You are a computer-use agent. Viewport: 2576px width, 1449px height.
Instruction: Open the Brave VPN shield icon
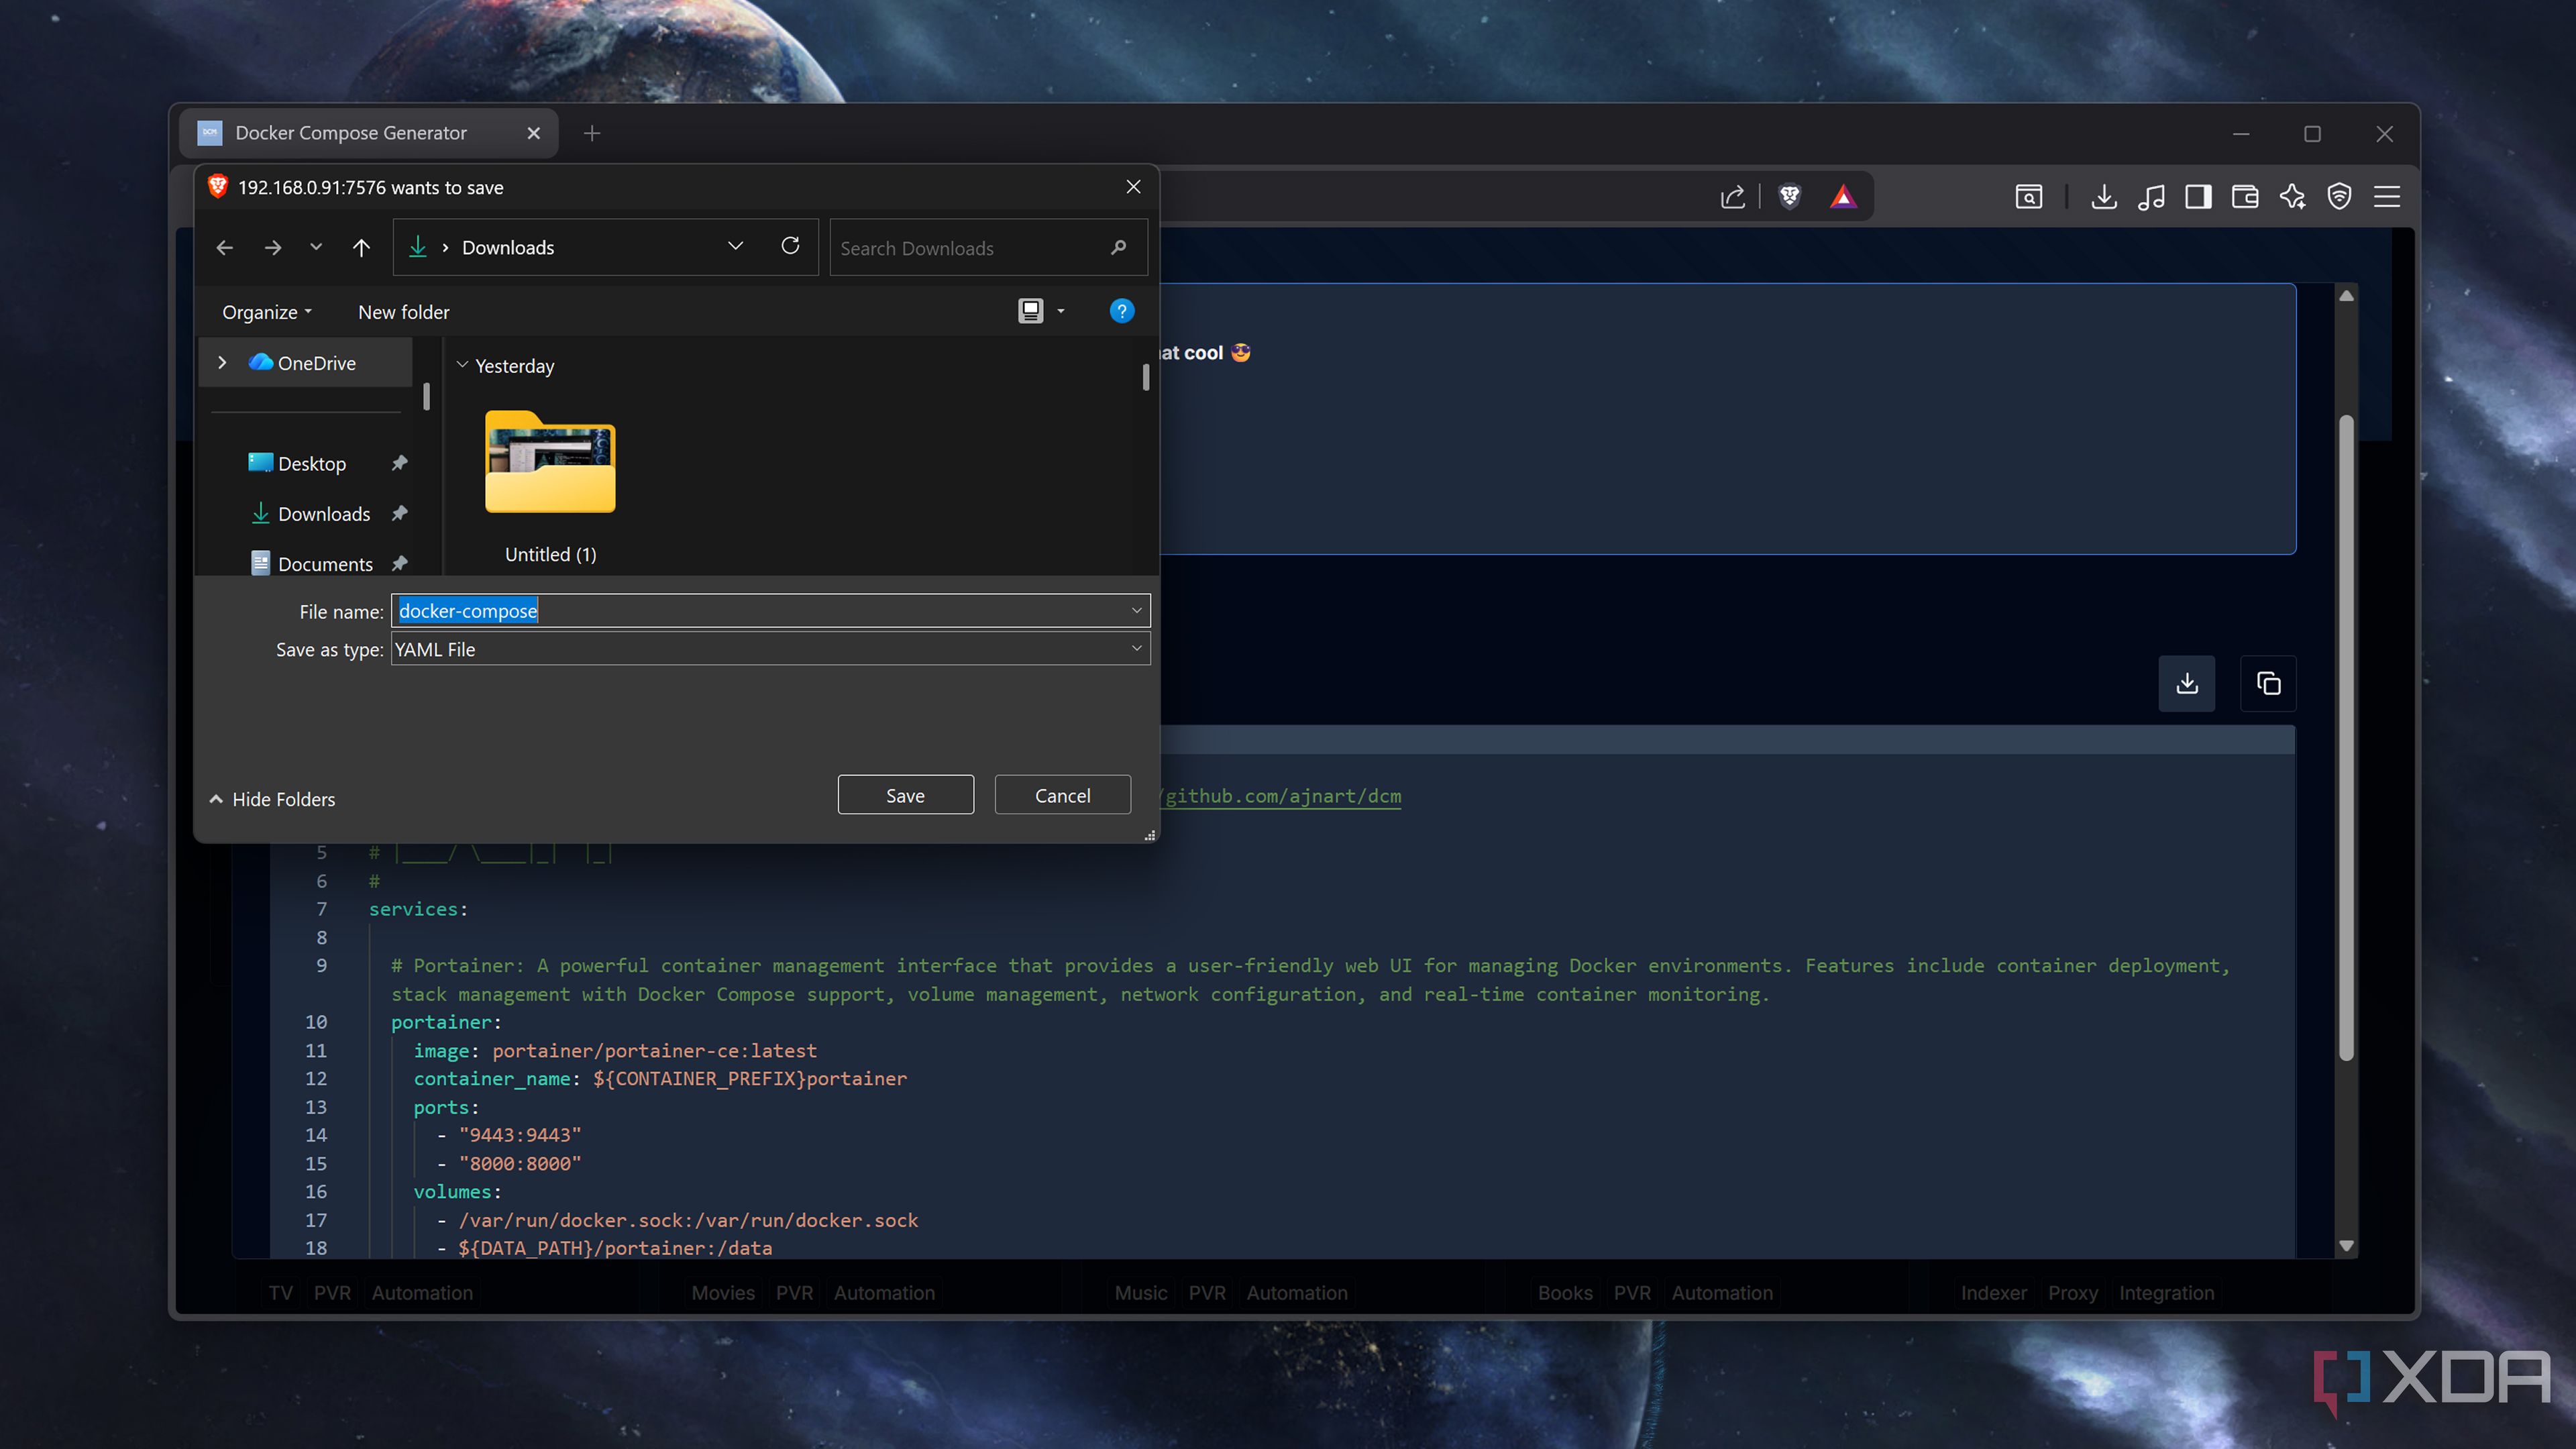pyautogui.click(x=2339, y=197)
